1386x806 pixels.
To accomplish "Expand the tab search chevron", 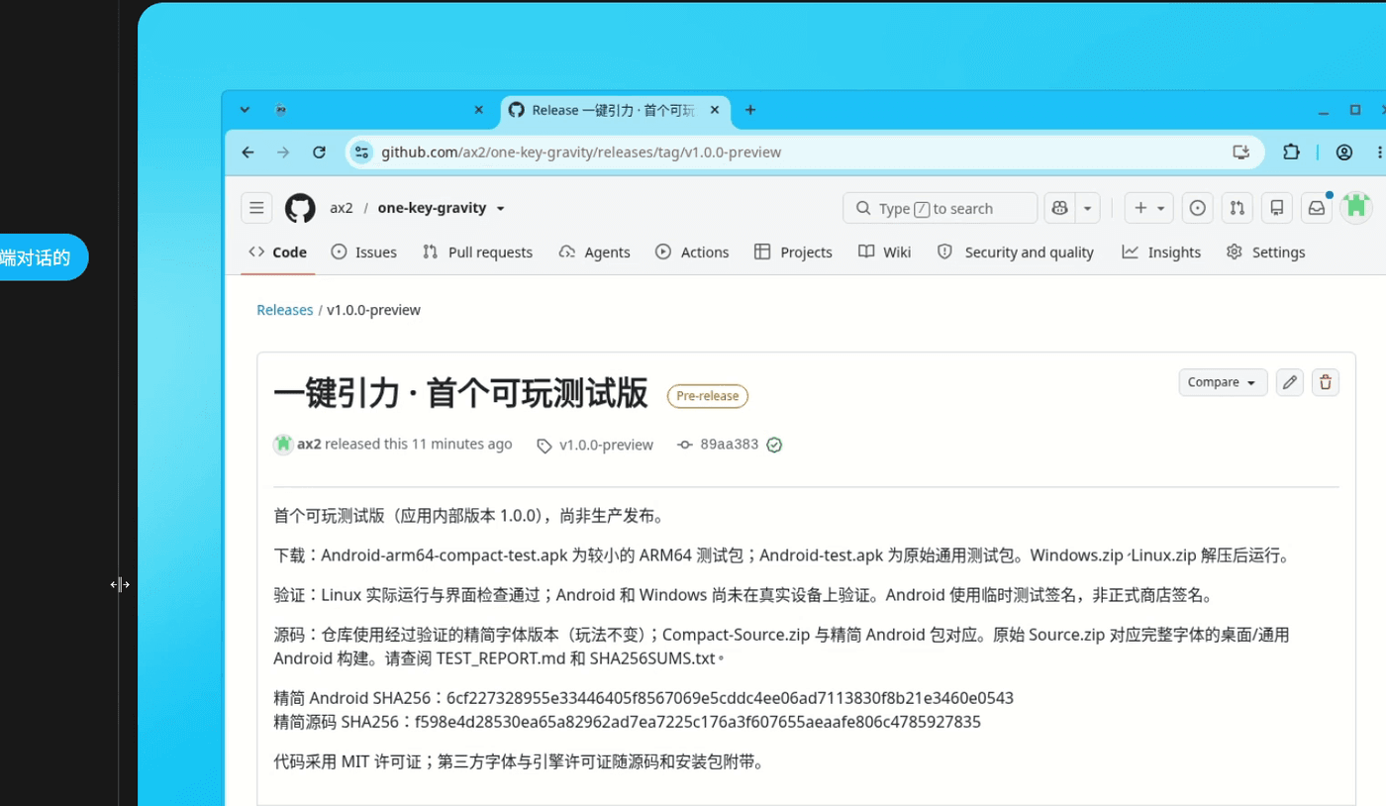I will point(245,110).
